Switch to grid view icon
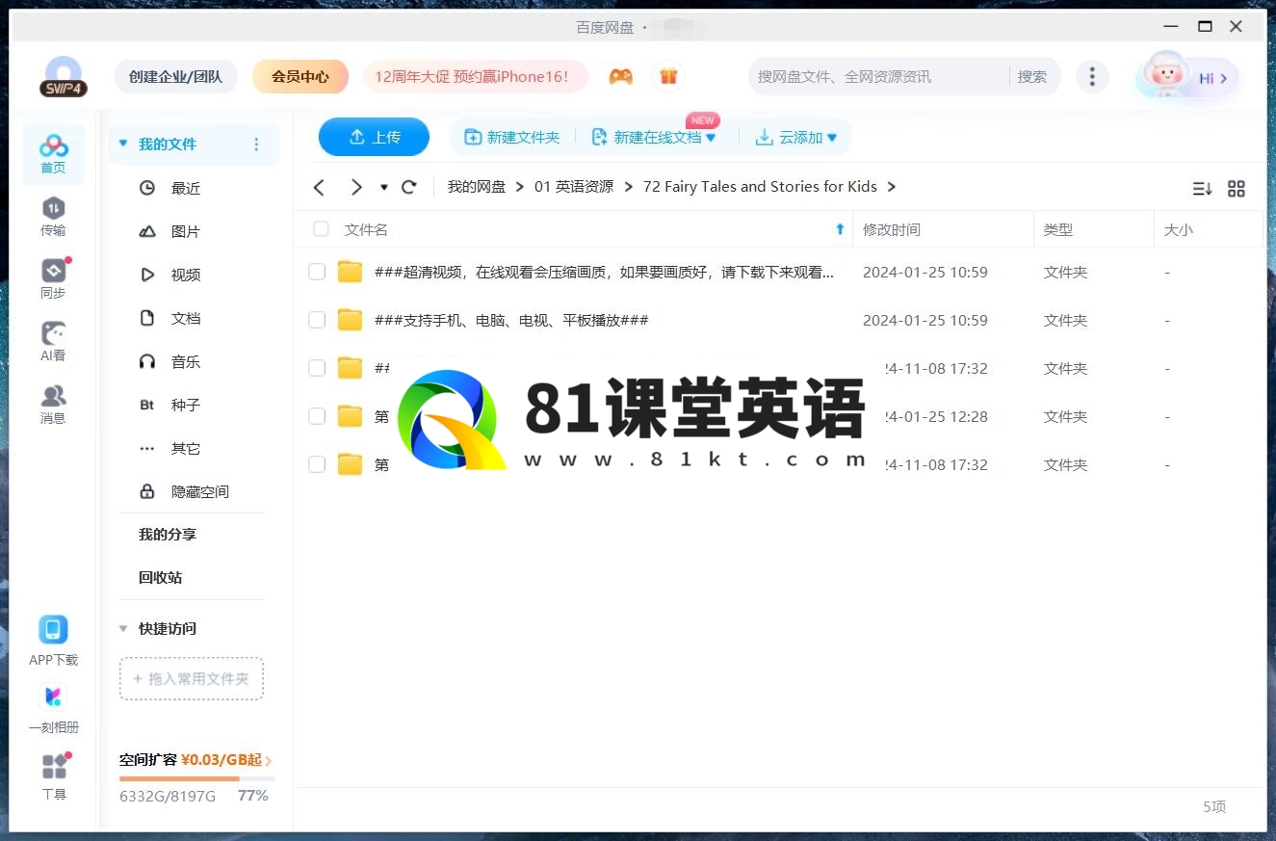This screenshot has height=841, width=1276. 1237,189
